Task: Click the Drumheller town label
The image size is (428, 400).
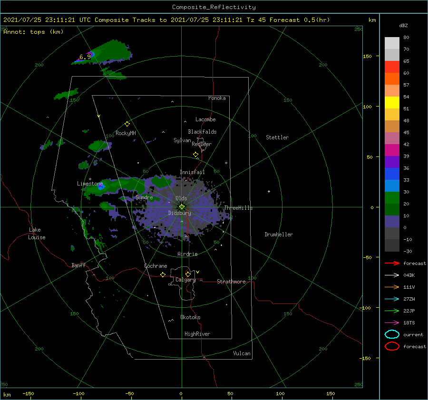Action: point(279,234)
